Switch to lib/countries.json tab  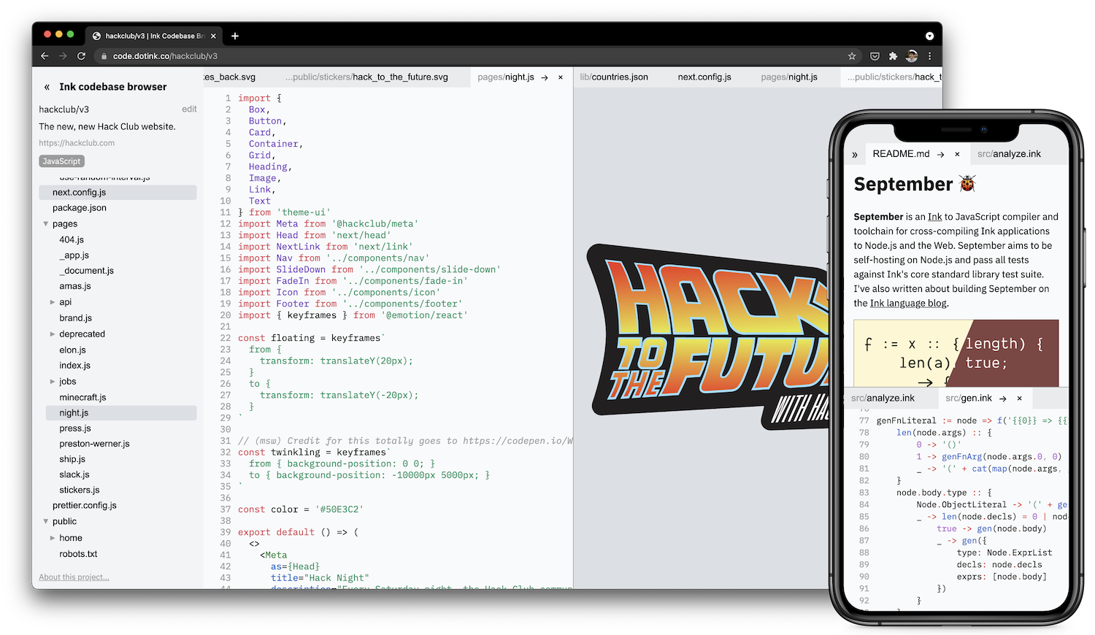click(x=614, y=77)
